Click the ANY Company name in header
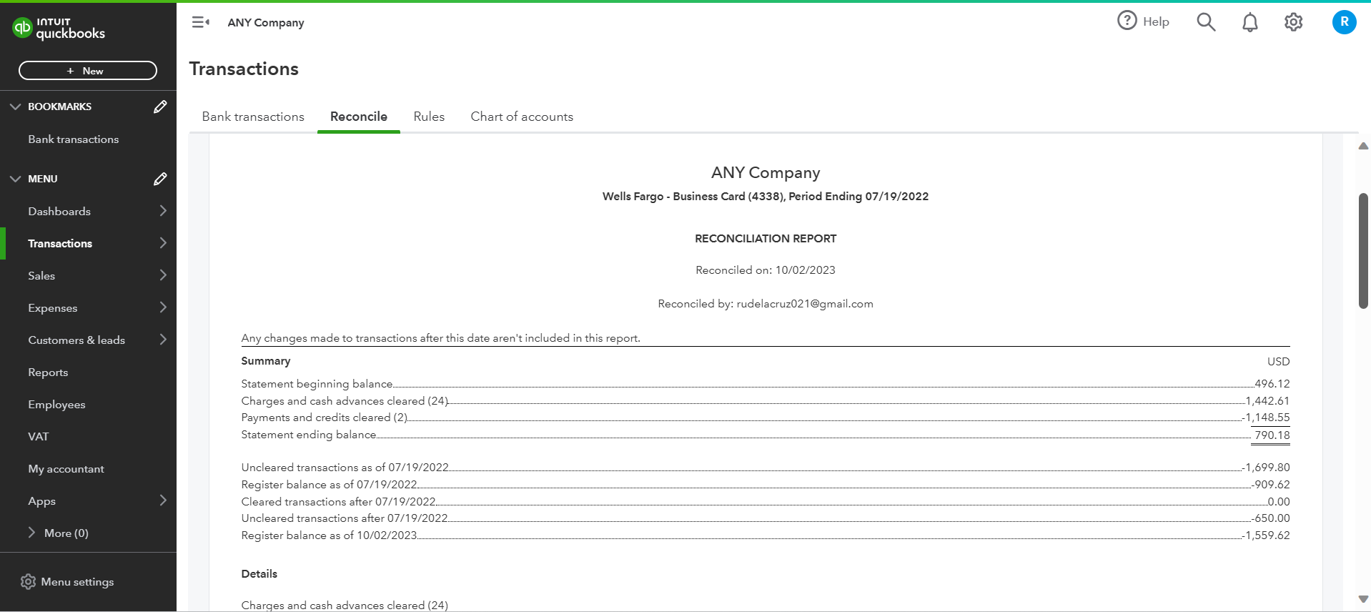 pyautogui.click(x=266, y=23)
